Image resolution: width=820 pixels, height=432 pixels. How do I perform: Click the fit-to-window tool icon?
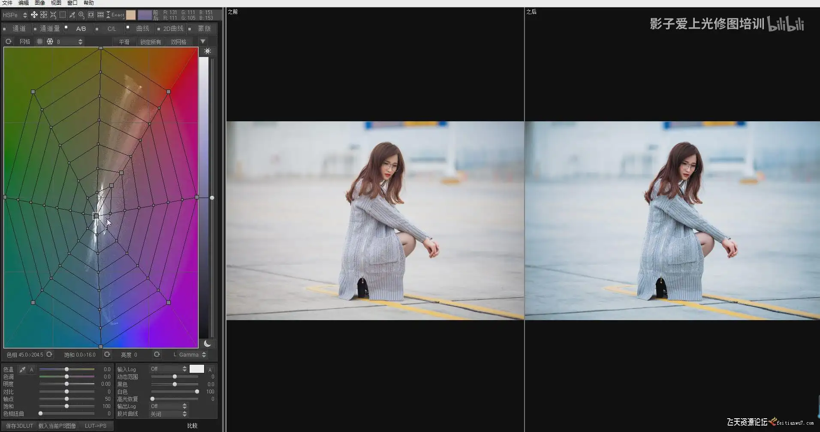pyautogui.click(x=44, y=15)
